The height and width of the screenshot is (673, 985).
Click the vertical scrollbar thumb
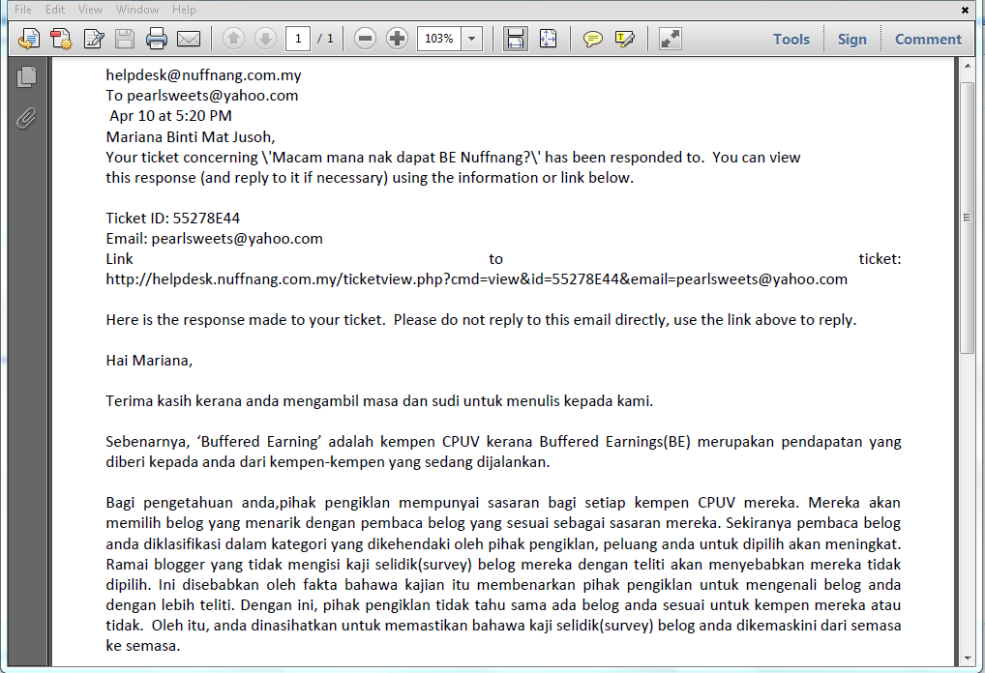tap(967, 218)
